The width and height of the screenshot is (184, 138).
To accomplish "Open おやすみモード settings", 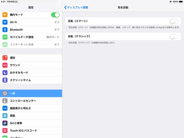I will tap(31, 72).
